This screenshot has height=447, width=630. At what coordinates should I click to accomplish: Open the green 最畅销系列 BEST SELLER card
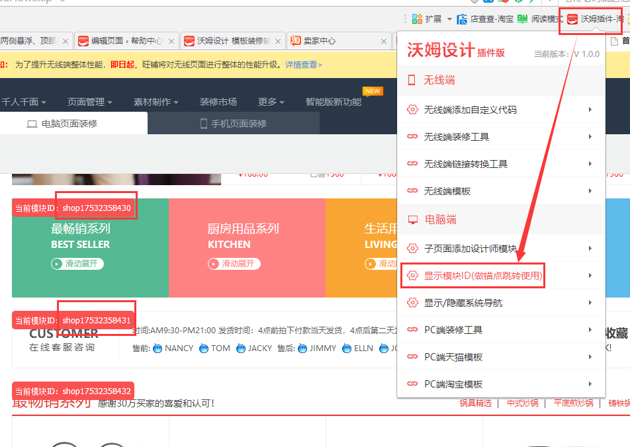pyautogui.click(x=91, y=248)
